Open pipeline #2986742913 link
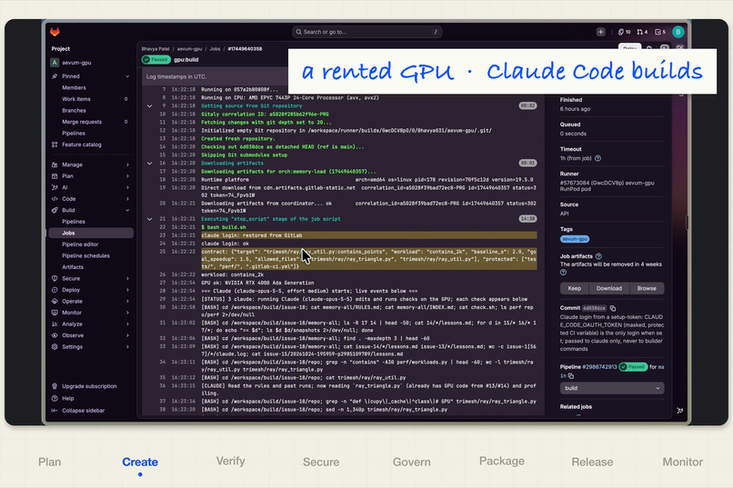 pos(599,367)
